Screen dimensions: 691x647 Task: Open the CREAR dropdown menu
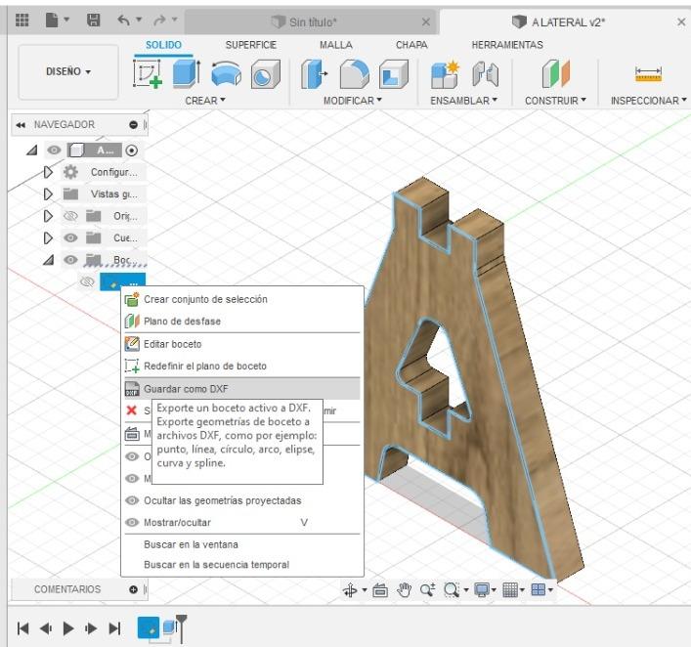pos(205,101)
